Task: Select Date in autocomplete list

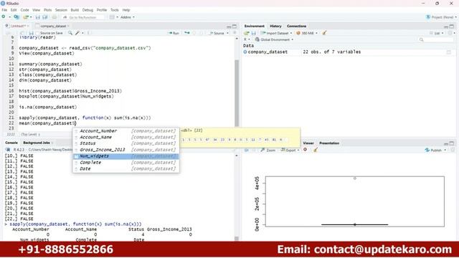Action: coord(126,169)
